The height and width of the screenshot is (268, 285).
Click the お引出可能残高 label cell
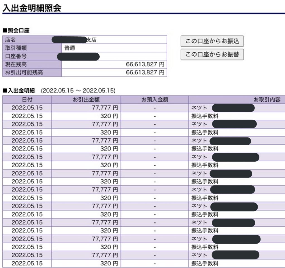click(32, 72)
